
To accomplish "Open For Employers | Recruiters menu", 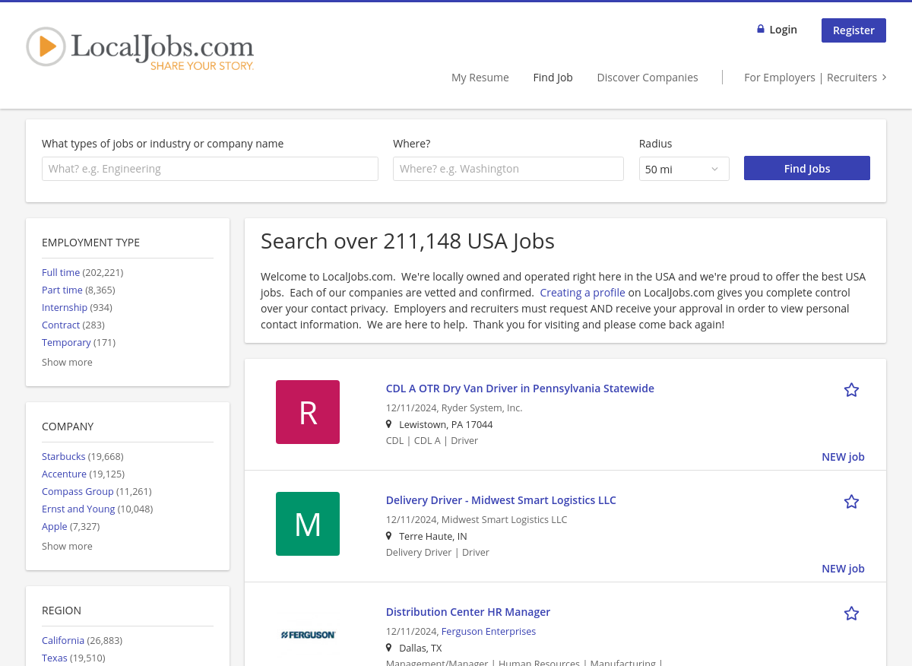I will coord(810,78).
